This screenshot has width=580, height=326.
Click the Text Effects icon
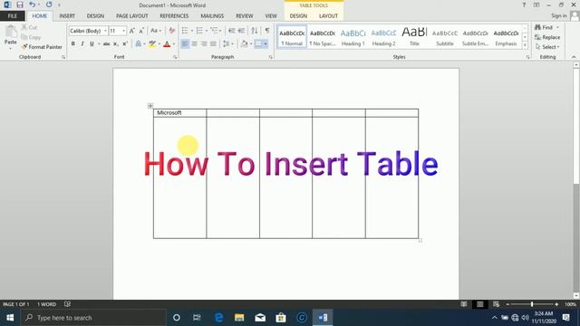(x=139, y=44)
